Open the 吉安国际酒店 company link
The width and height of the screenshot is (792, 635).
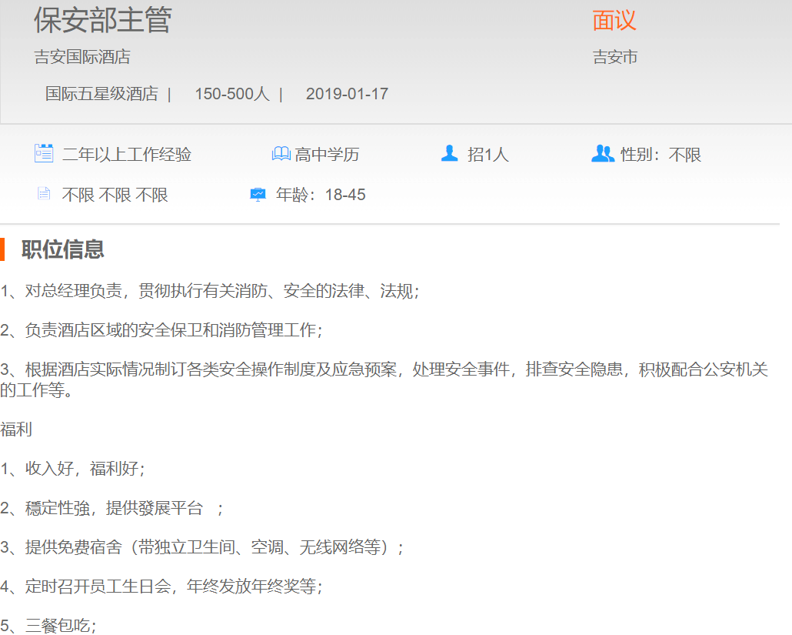click(x=82, y=57)
